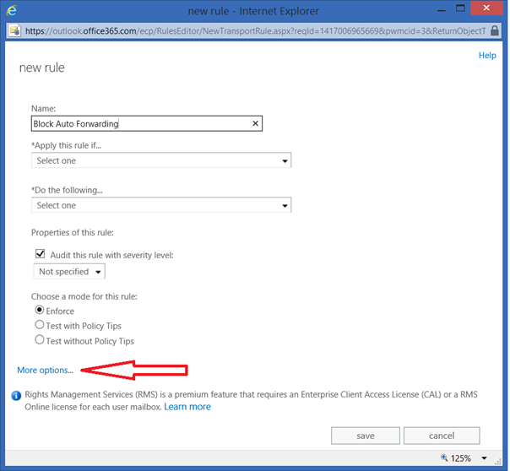Open the Learn more link about RMS

coord(187,407)
